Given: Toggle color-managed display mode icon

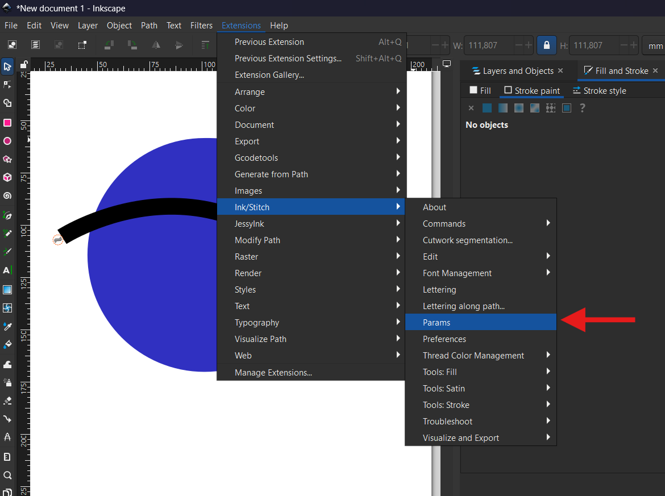Looking at the screenshot, I should click(447, 64).
